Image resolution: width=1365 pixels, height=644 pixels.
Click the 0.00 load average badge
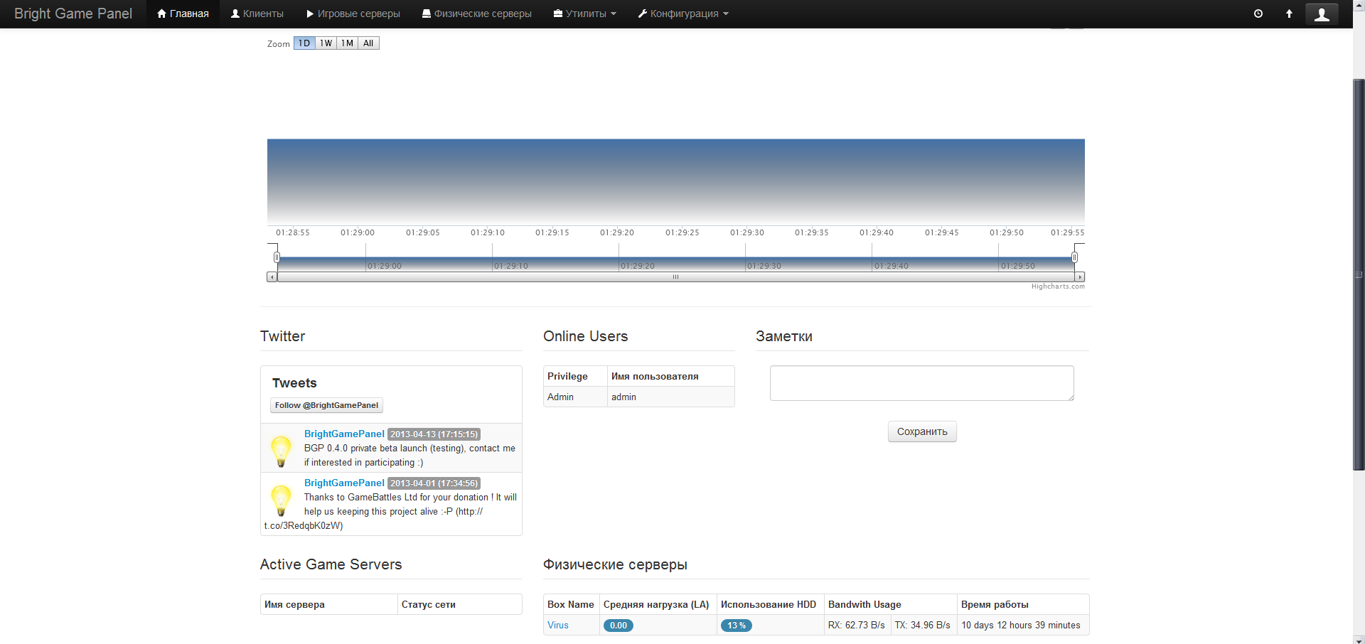619,626
